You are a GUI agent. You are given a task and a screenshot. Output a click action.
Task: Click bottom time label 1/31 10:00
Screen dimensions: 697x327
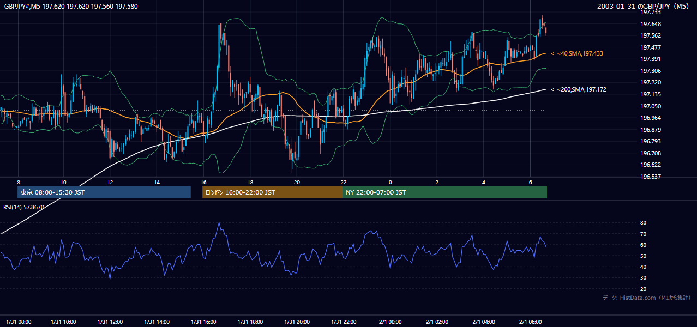pyautogui.click(x=64, y=322)
